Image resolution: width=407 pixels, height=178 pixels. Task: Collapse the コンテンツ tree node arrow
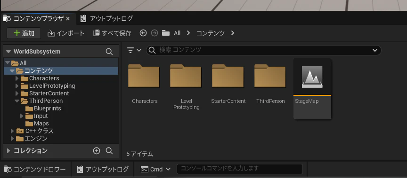(12, 70)
